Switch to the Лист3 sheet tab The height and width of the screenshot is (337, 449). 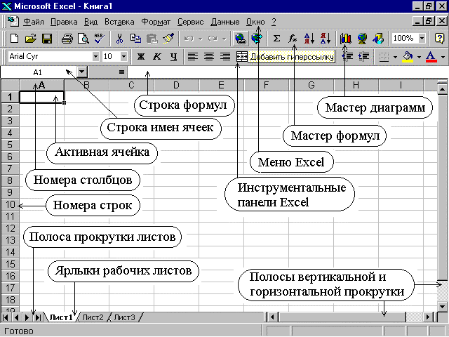pos(125,317)
